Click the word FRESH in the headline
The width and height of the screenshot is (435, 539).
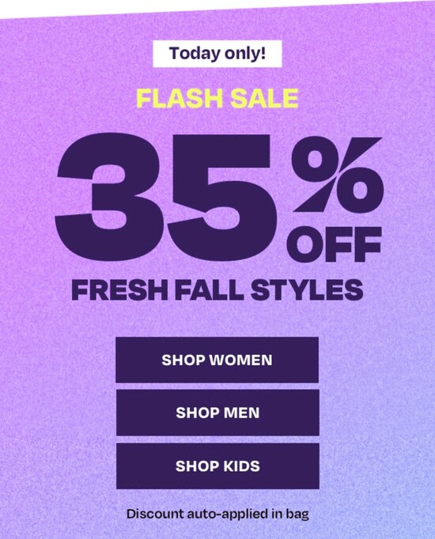(x=121, y=290)
